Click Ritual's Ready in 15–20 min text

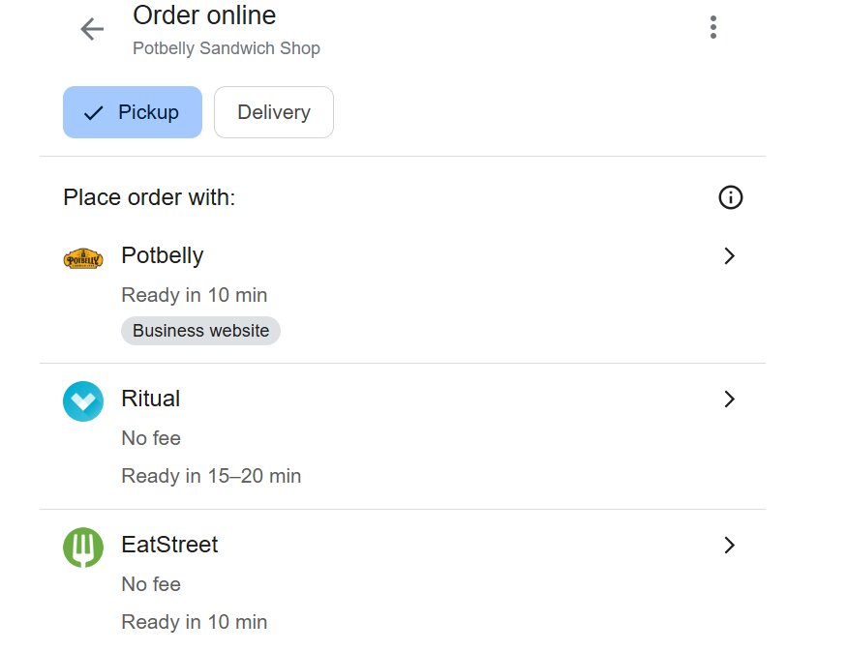(211, 476)
